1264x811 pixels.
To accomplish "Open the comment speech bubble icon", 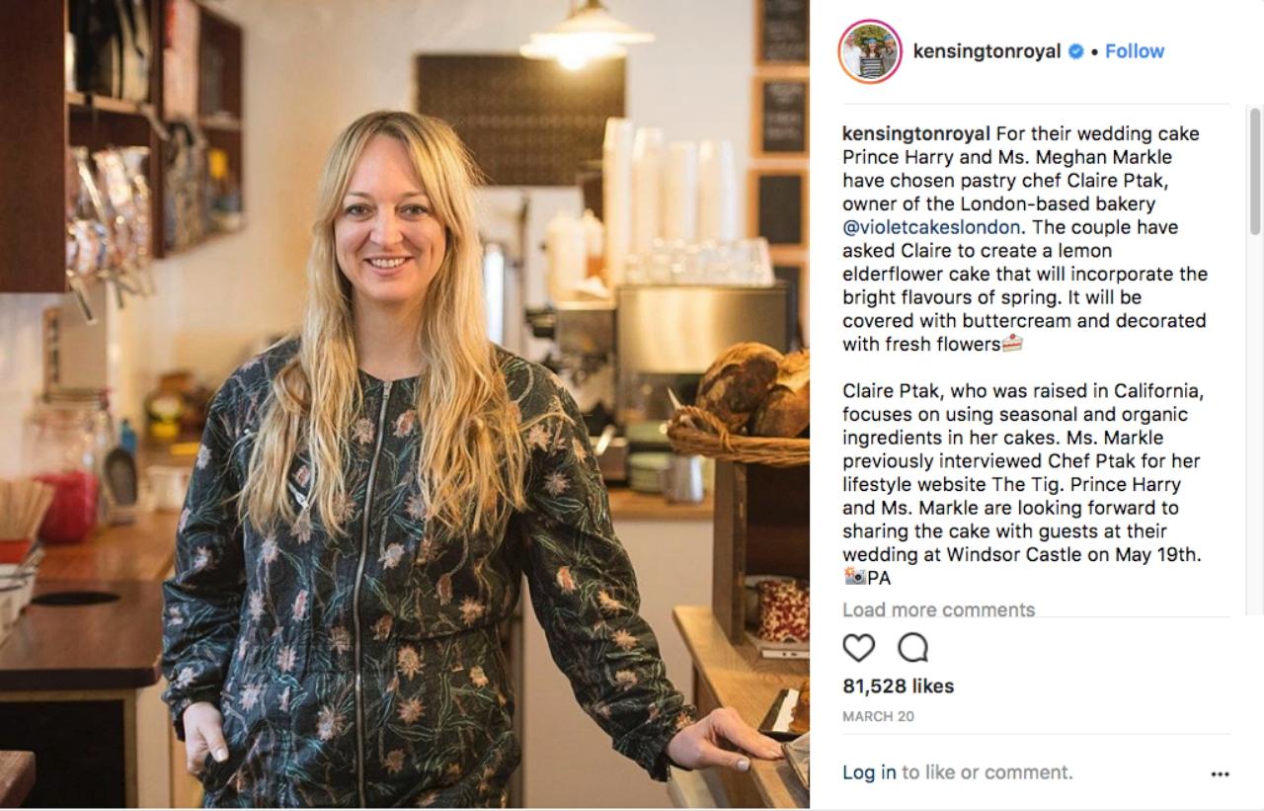I will [913, 648].
